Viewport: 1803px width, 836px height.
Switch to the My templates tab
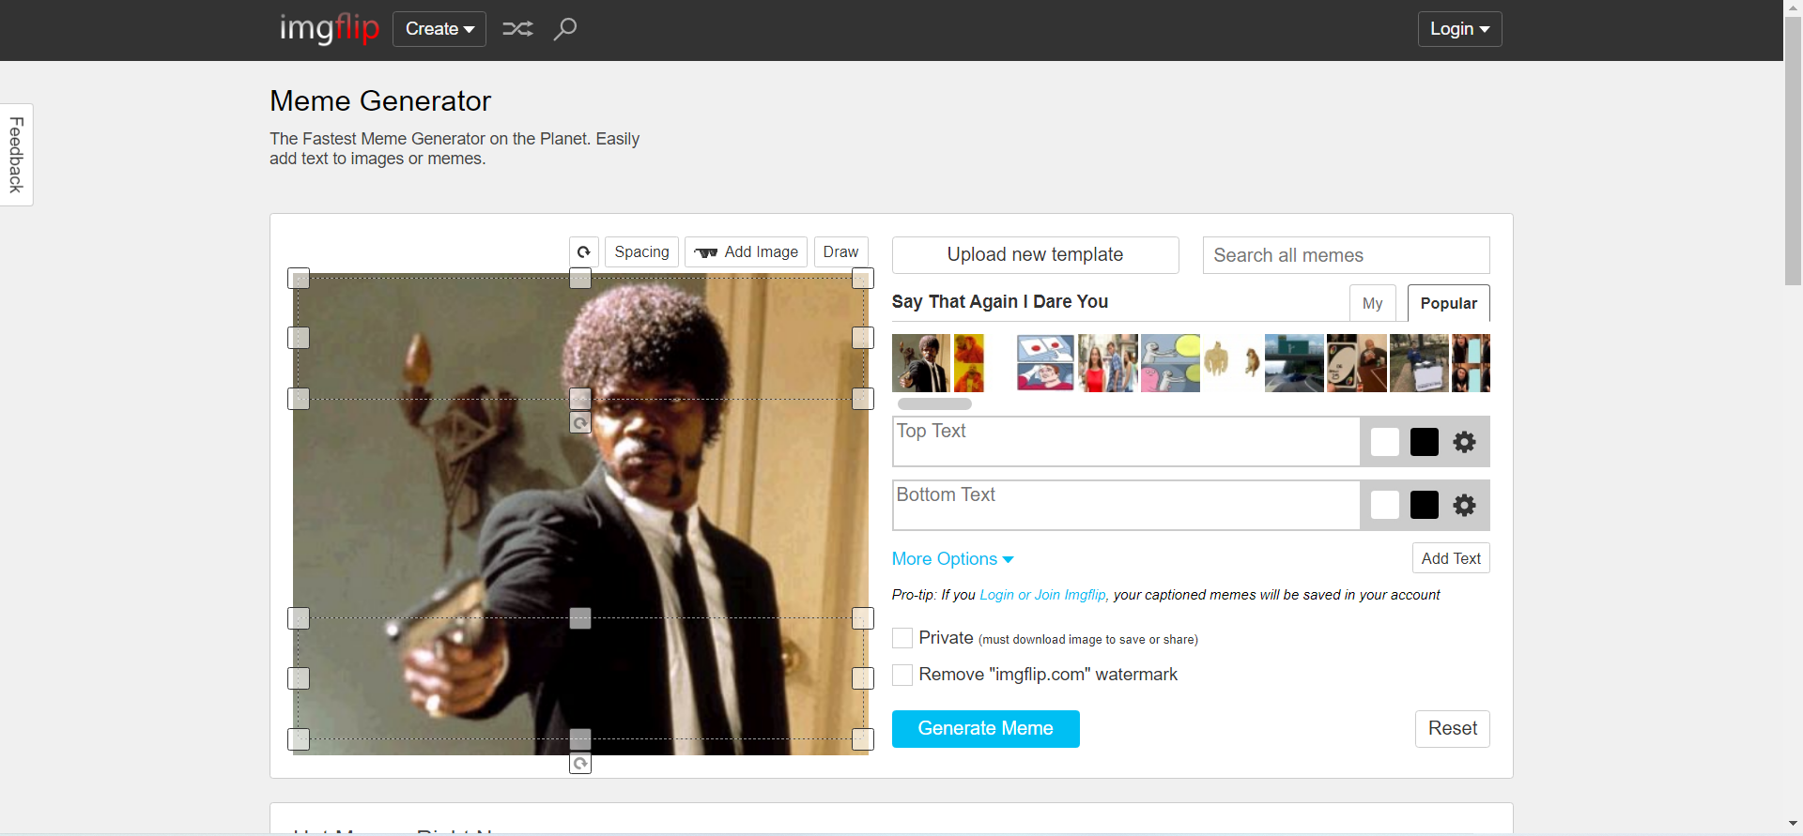tap(1373, 303)
